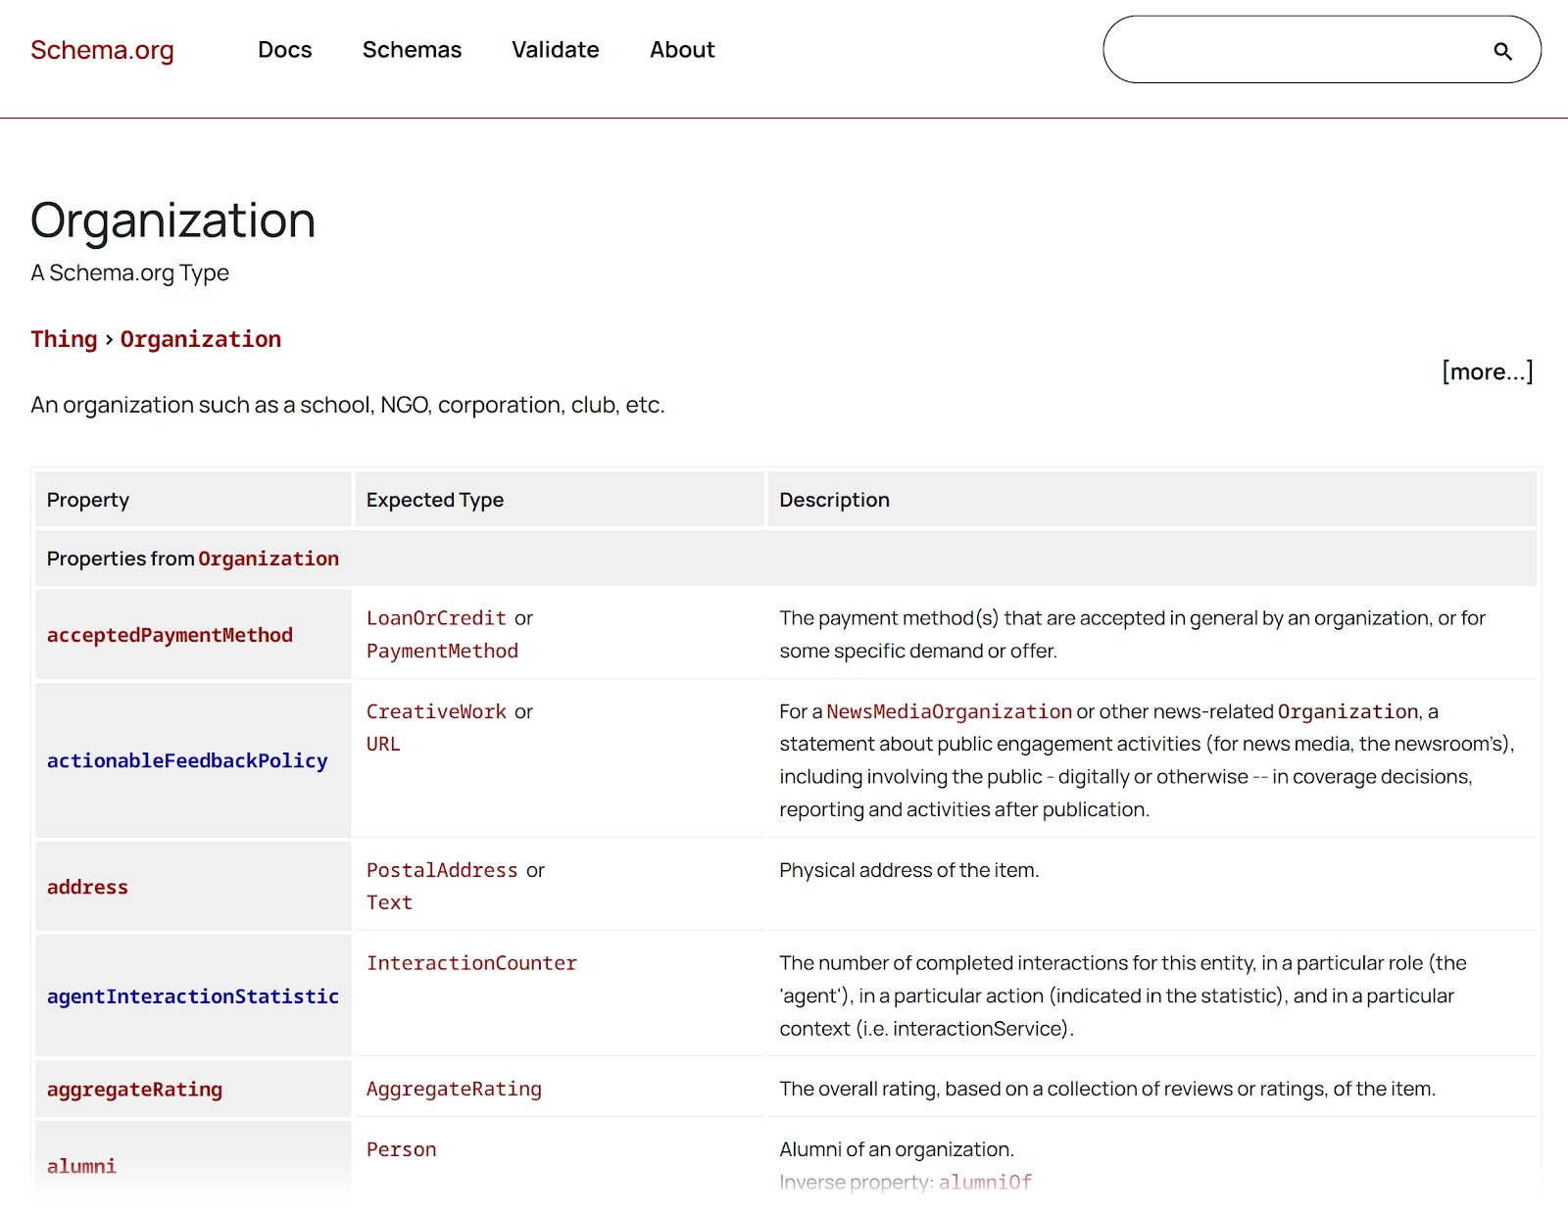The image size is (1568, 1215).
Task: Open the Schemas menu item
Action: [x=412, y=50]
